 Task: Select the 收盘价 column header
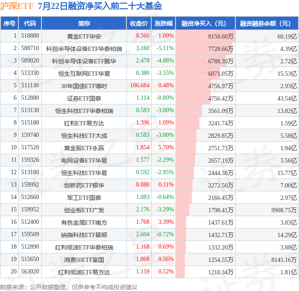click(x=139, y=23)
